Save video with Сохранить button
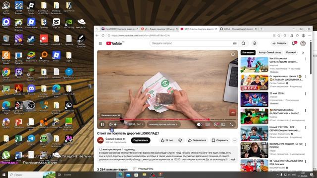This screenshot has height=178, width=317. tap(220, 140)
